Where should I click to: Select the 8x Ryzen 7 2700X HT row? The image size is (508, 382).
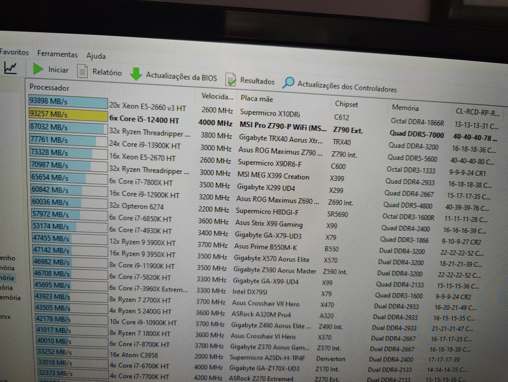tap(140, 300)
